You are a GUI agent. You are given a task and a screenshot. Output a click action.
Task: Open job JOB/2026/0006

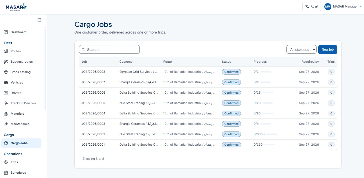tap(93, 93)
